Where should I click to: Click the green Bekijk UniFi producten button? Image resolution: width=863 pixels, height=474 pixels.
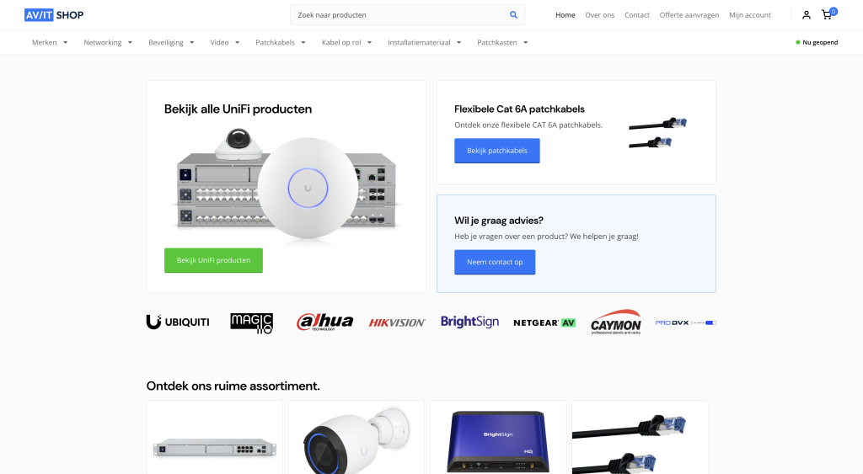[x=213, y=260]
